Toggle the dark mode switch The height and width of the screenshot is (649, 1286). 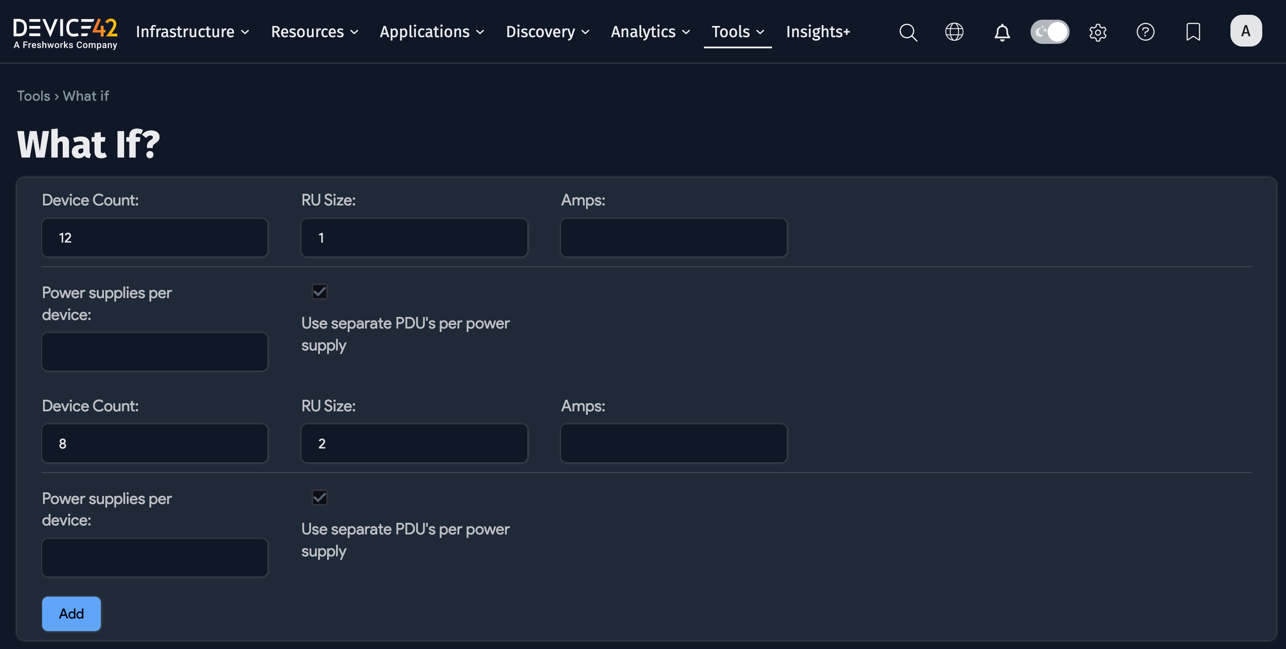(x=1049, y=32)
